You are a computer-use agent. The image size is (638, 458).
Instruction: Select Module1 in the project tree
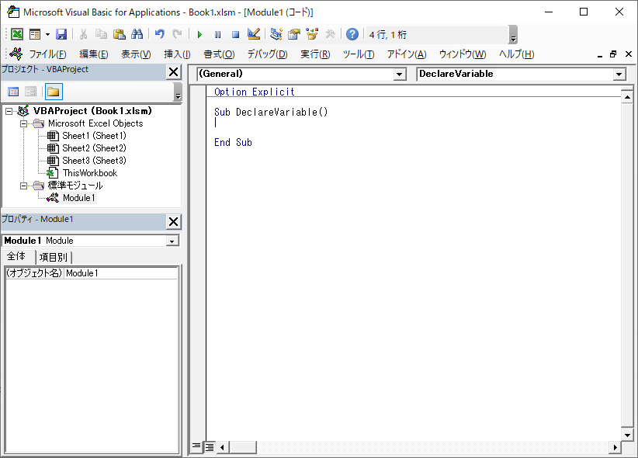(x=79, y=198)
